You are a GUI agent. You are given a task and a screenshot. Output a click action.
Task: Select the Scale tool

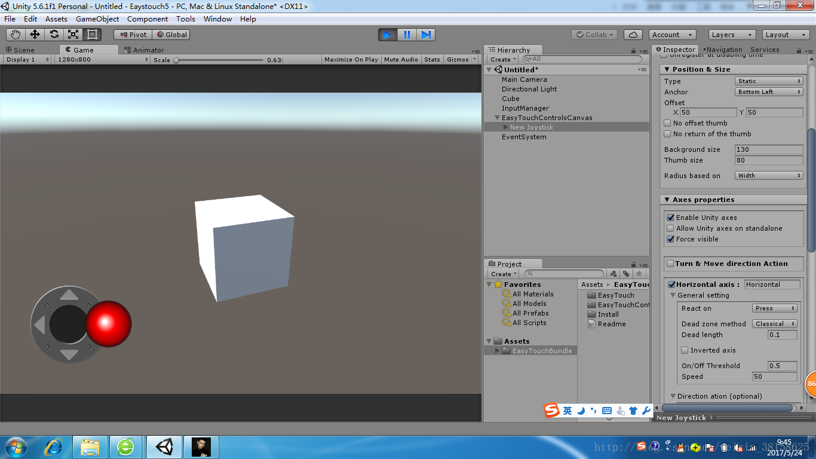(x=73, y=35)
